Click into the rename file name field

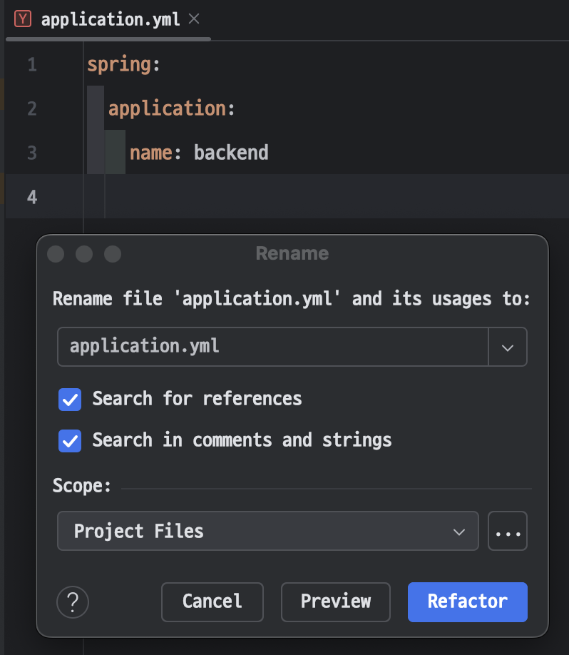[271, 347]
